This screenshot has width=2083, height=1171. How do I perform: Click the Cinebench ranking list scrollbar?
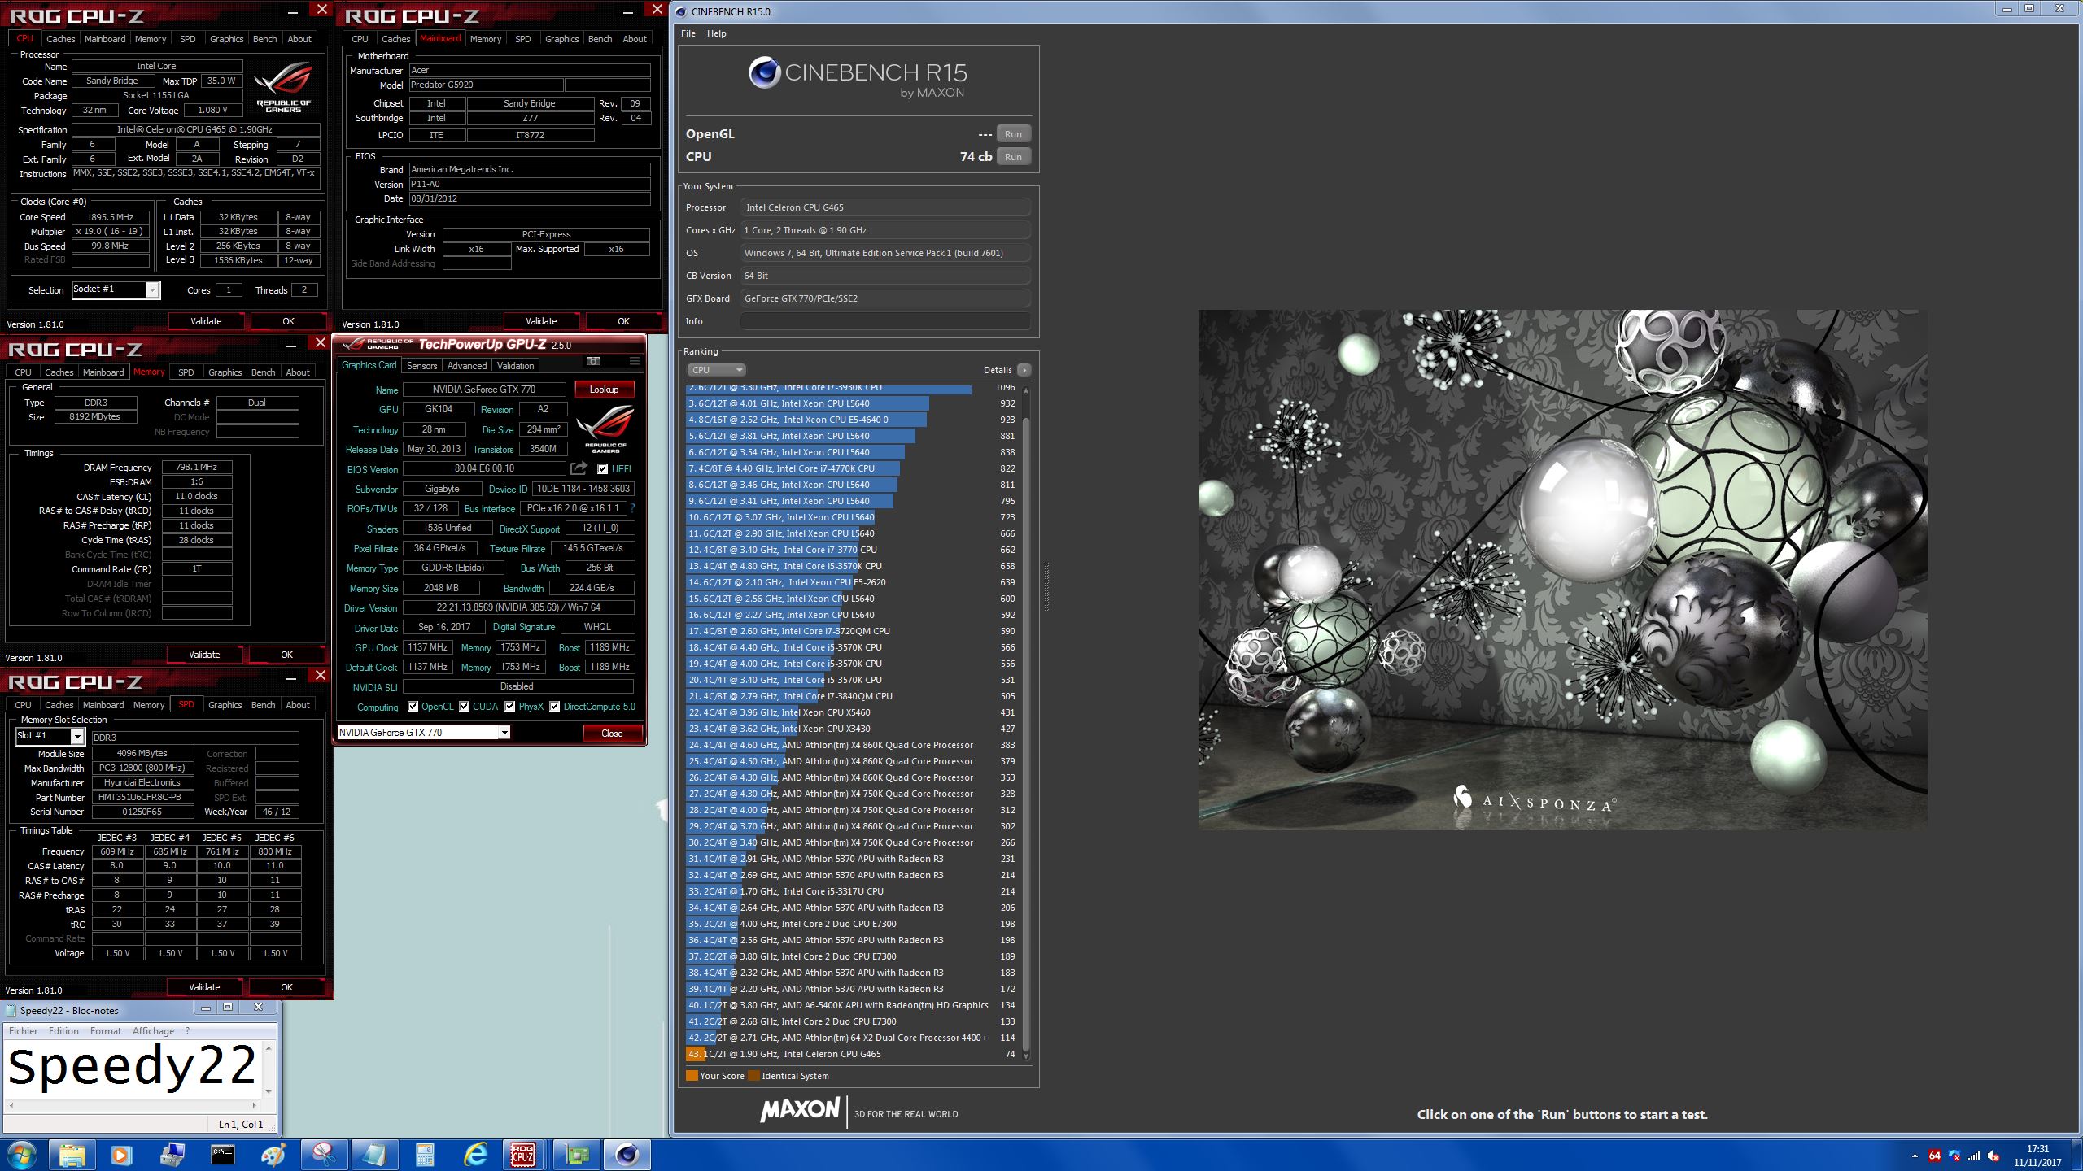pyautogui.click(x=1026, y=724)
